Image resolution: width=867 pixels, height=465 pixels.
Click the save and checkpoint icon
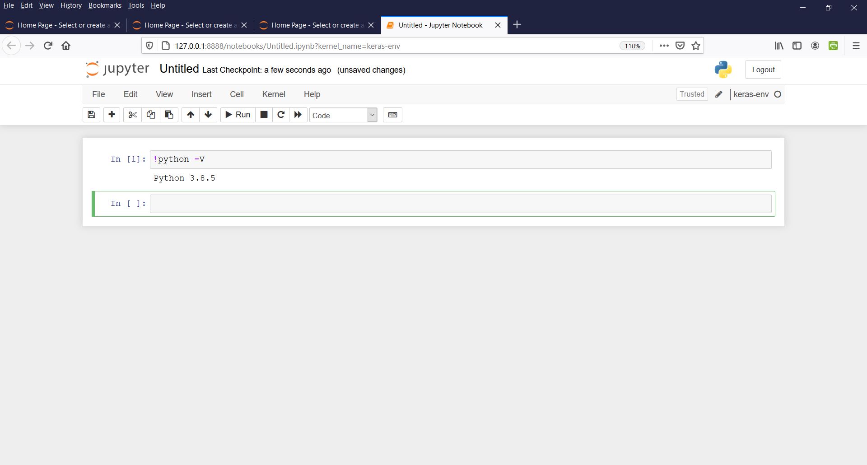[x=91, y=115]
